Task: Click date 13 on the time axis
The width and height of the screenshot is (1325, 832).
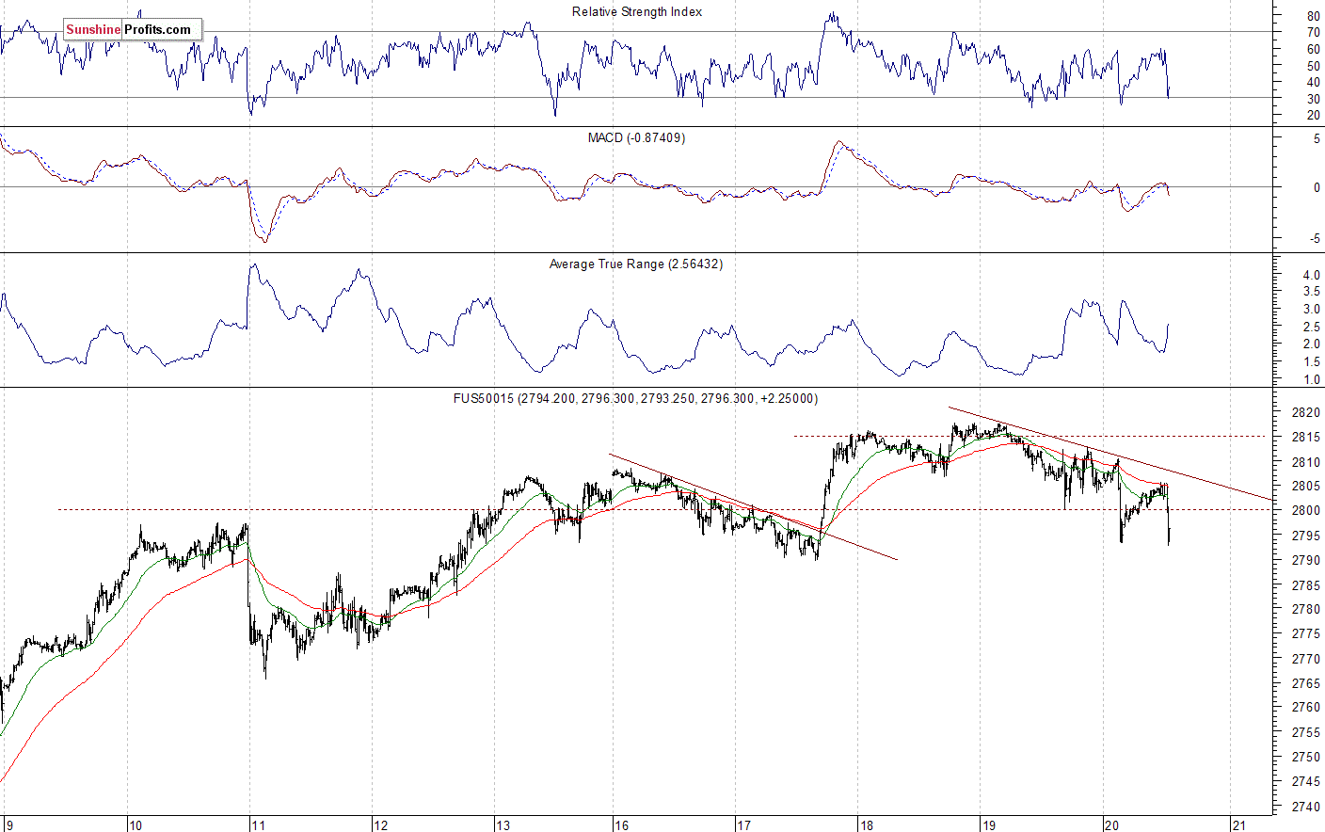Action: tap(504, 825)
